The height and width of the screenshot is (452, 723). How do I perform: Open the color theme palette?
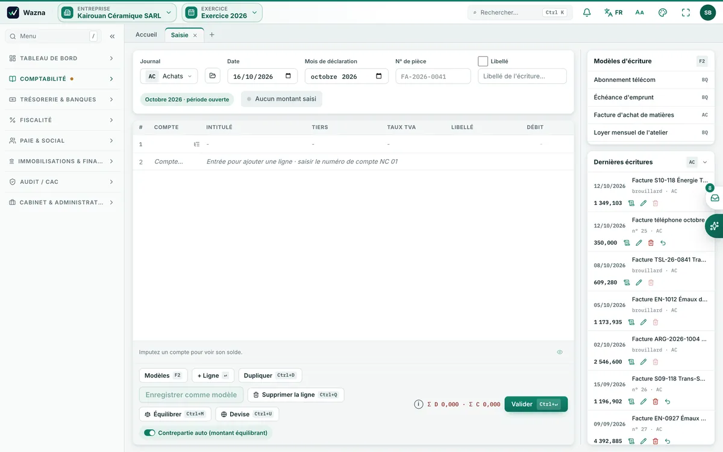663,13
